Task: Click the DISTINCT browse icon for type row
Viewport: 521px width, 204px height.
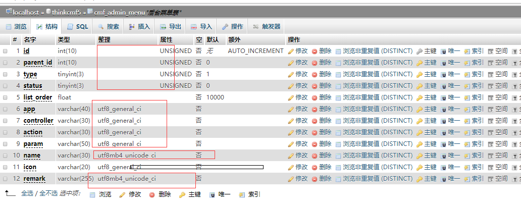Action: coord(338,74)
